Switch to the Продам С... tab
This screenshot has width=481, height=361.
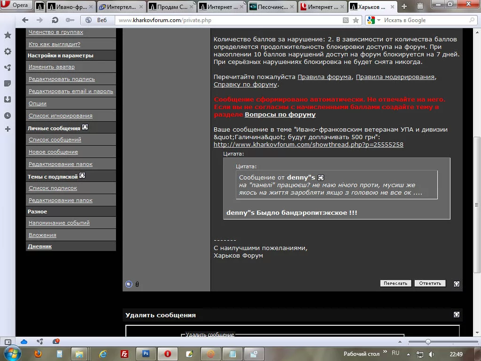(171, 7)
